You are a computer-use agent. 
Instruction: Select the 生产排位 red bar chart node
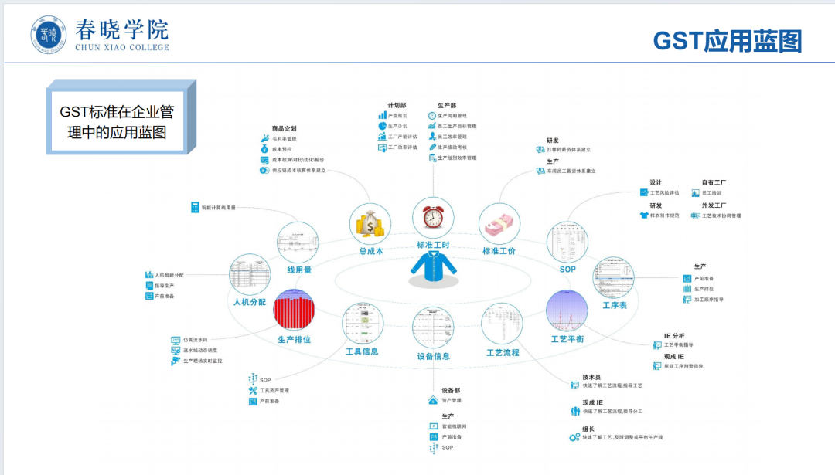coord(295,309)
